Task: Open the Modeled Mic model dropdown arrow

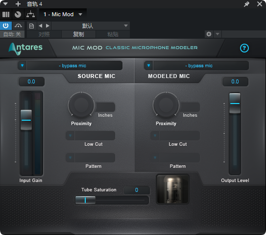Action: (148, 66)
